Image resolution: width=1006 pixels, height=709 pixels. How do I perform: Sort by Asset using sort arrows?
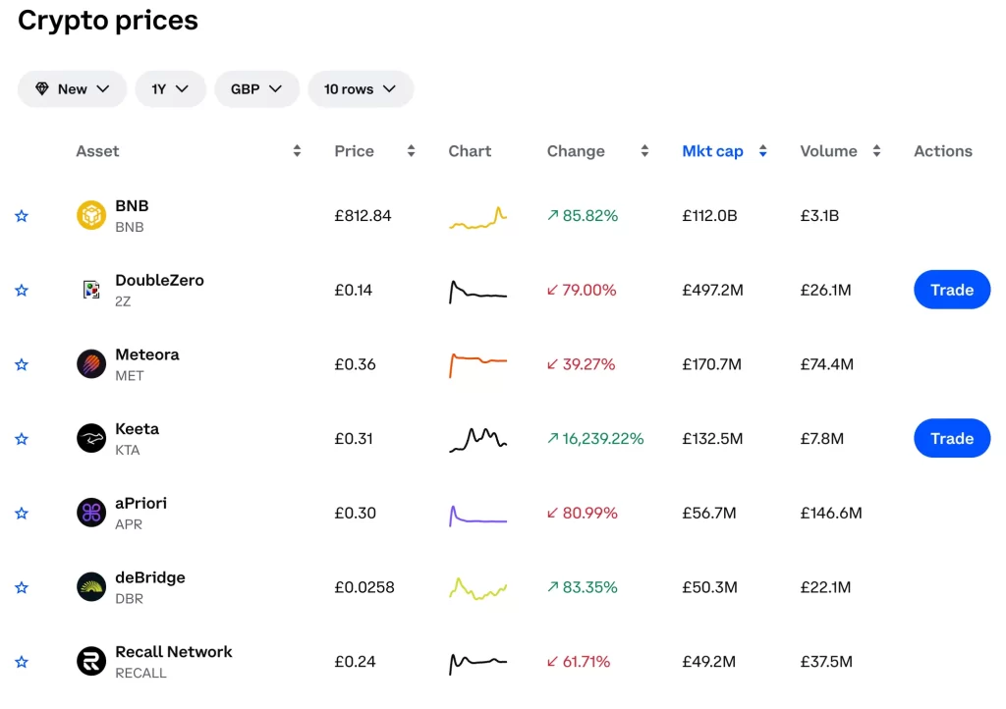297,151
